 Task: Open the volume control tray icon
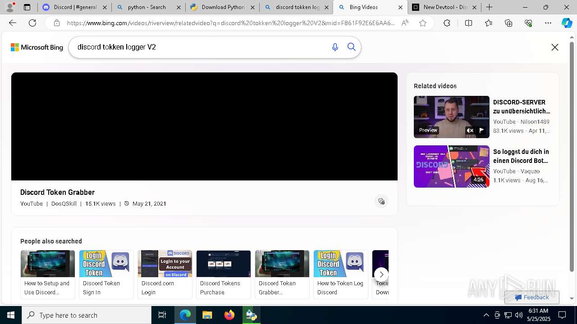click(518, 315)
